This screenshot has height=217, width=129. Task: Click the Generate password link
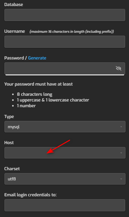(x=37, y=58)
